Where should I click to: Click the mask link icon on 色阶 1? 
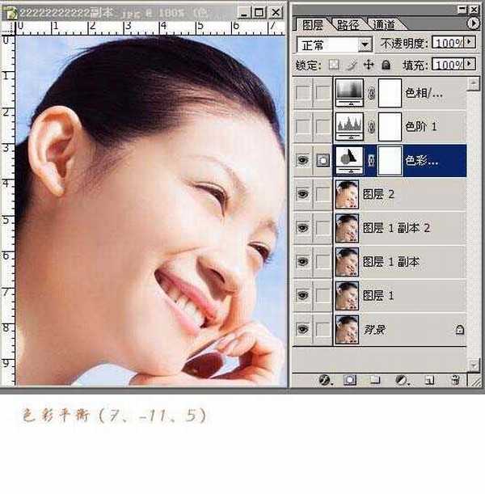371,127
